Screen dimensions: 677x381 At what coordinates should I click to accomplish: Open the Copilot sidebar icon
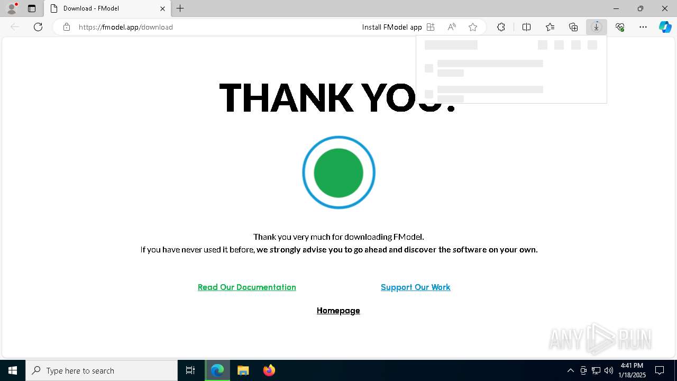pyautogui.click(x=665, y=27)
